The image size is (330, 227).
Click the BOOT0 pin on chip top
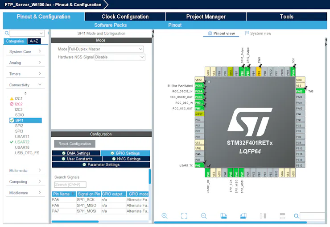click(x=230, y=71)
